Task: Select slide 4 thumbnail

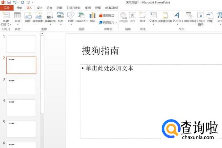Action: [x=21, y=108]
